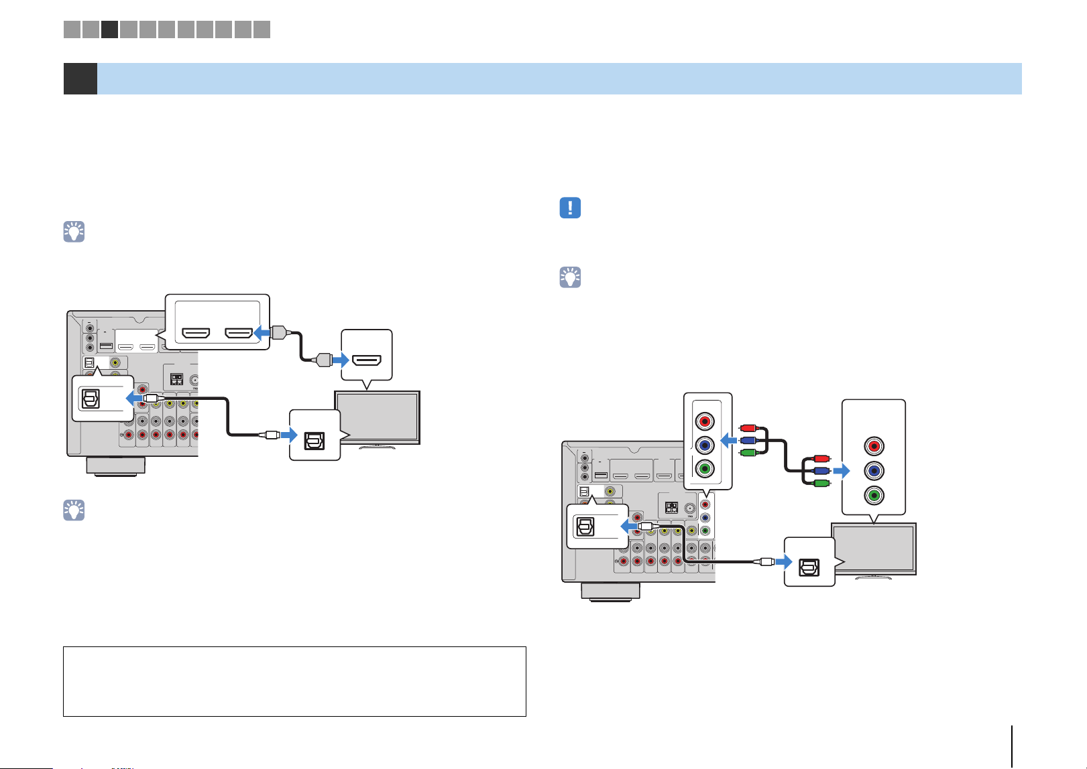Click the lightbulb tip icon above the HDMI diagram
The height and width of the screenshot is (769, 1087).
click(x=74, y=231)
